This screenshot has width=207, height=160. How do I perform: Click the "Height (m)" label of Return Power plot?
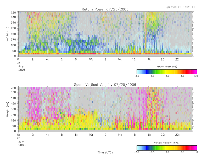[8, 34]
